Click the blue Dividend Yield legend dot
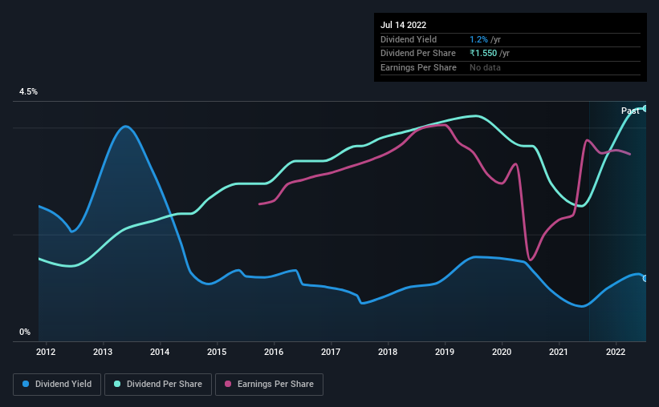The height and width of the screenshot is (407, 659). point(26,384)
